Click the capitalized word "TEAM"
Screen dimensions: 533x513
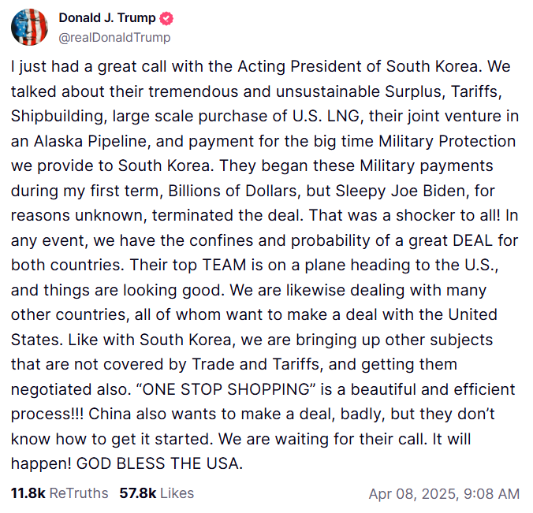(224, 265)
